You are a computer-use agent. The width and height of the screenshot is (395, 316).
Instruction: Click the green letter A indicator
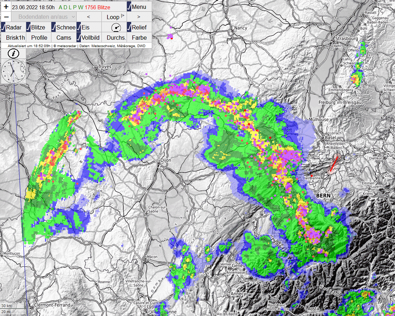click(x=61, y=7)
